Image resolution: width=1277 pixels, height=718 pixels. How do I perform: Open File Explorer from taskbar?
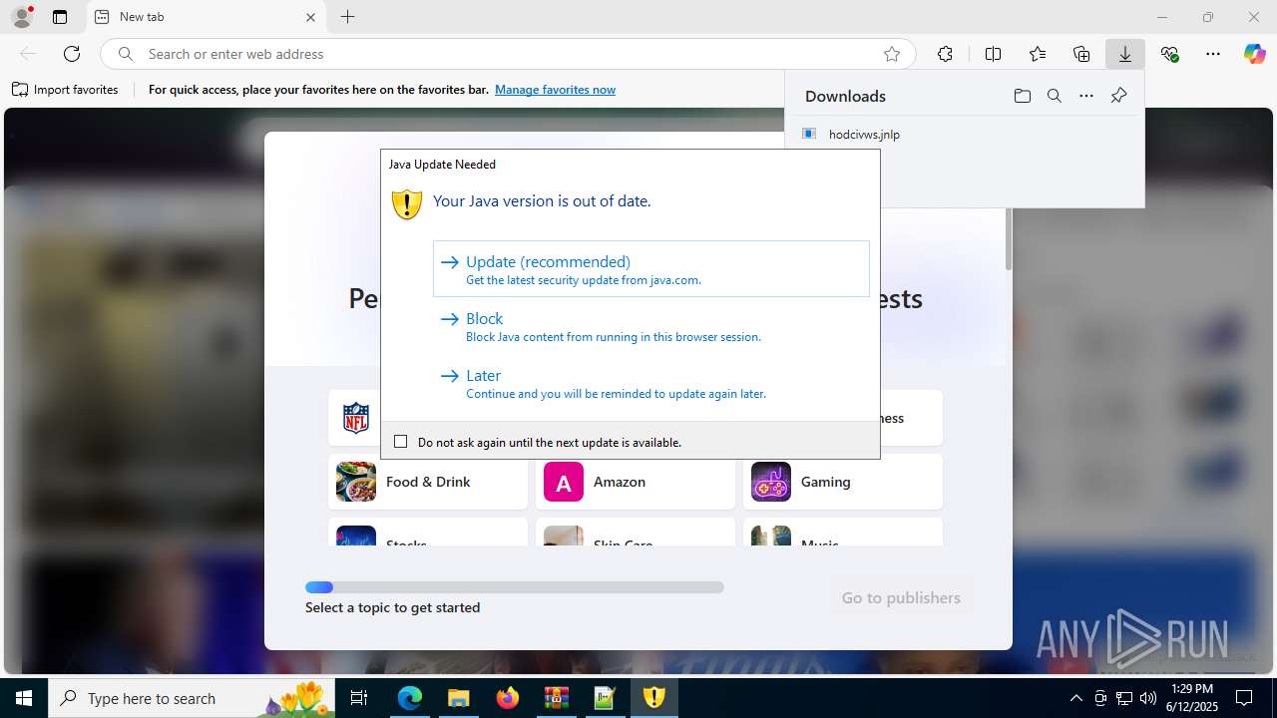(458, 698)
